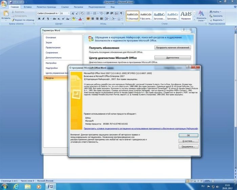This screenshot has width=237, height=190.
Task: Switch to Разметка страницы tab
Action: pos(46,7)
